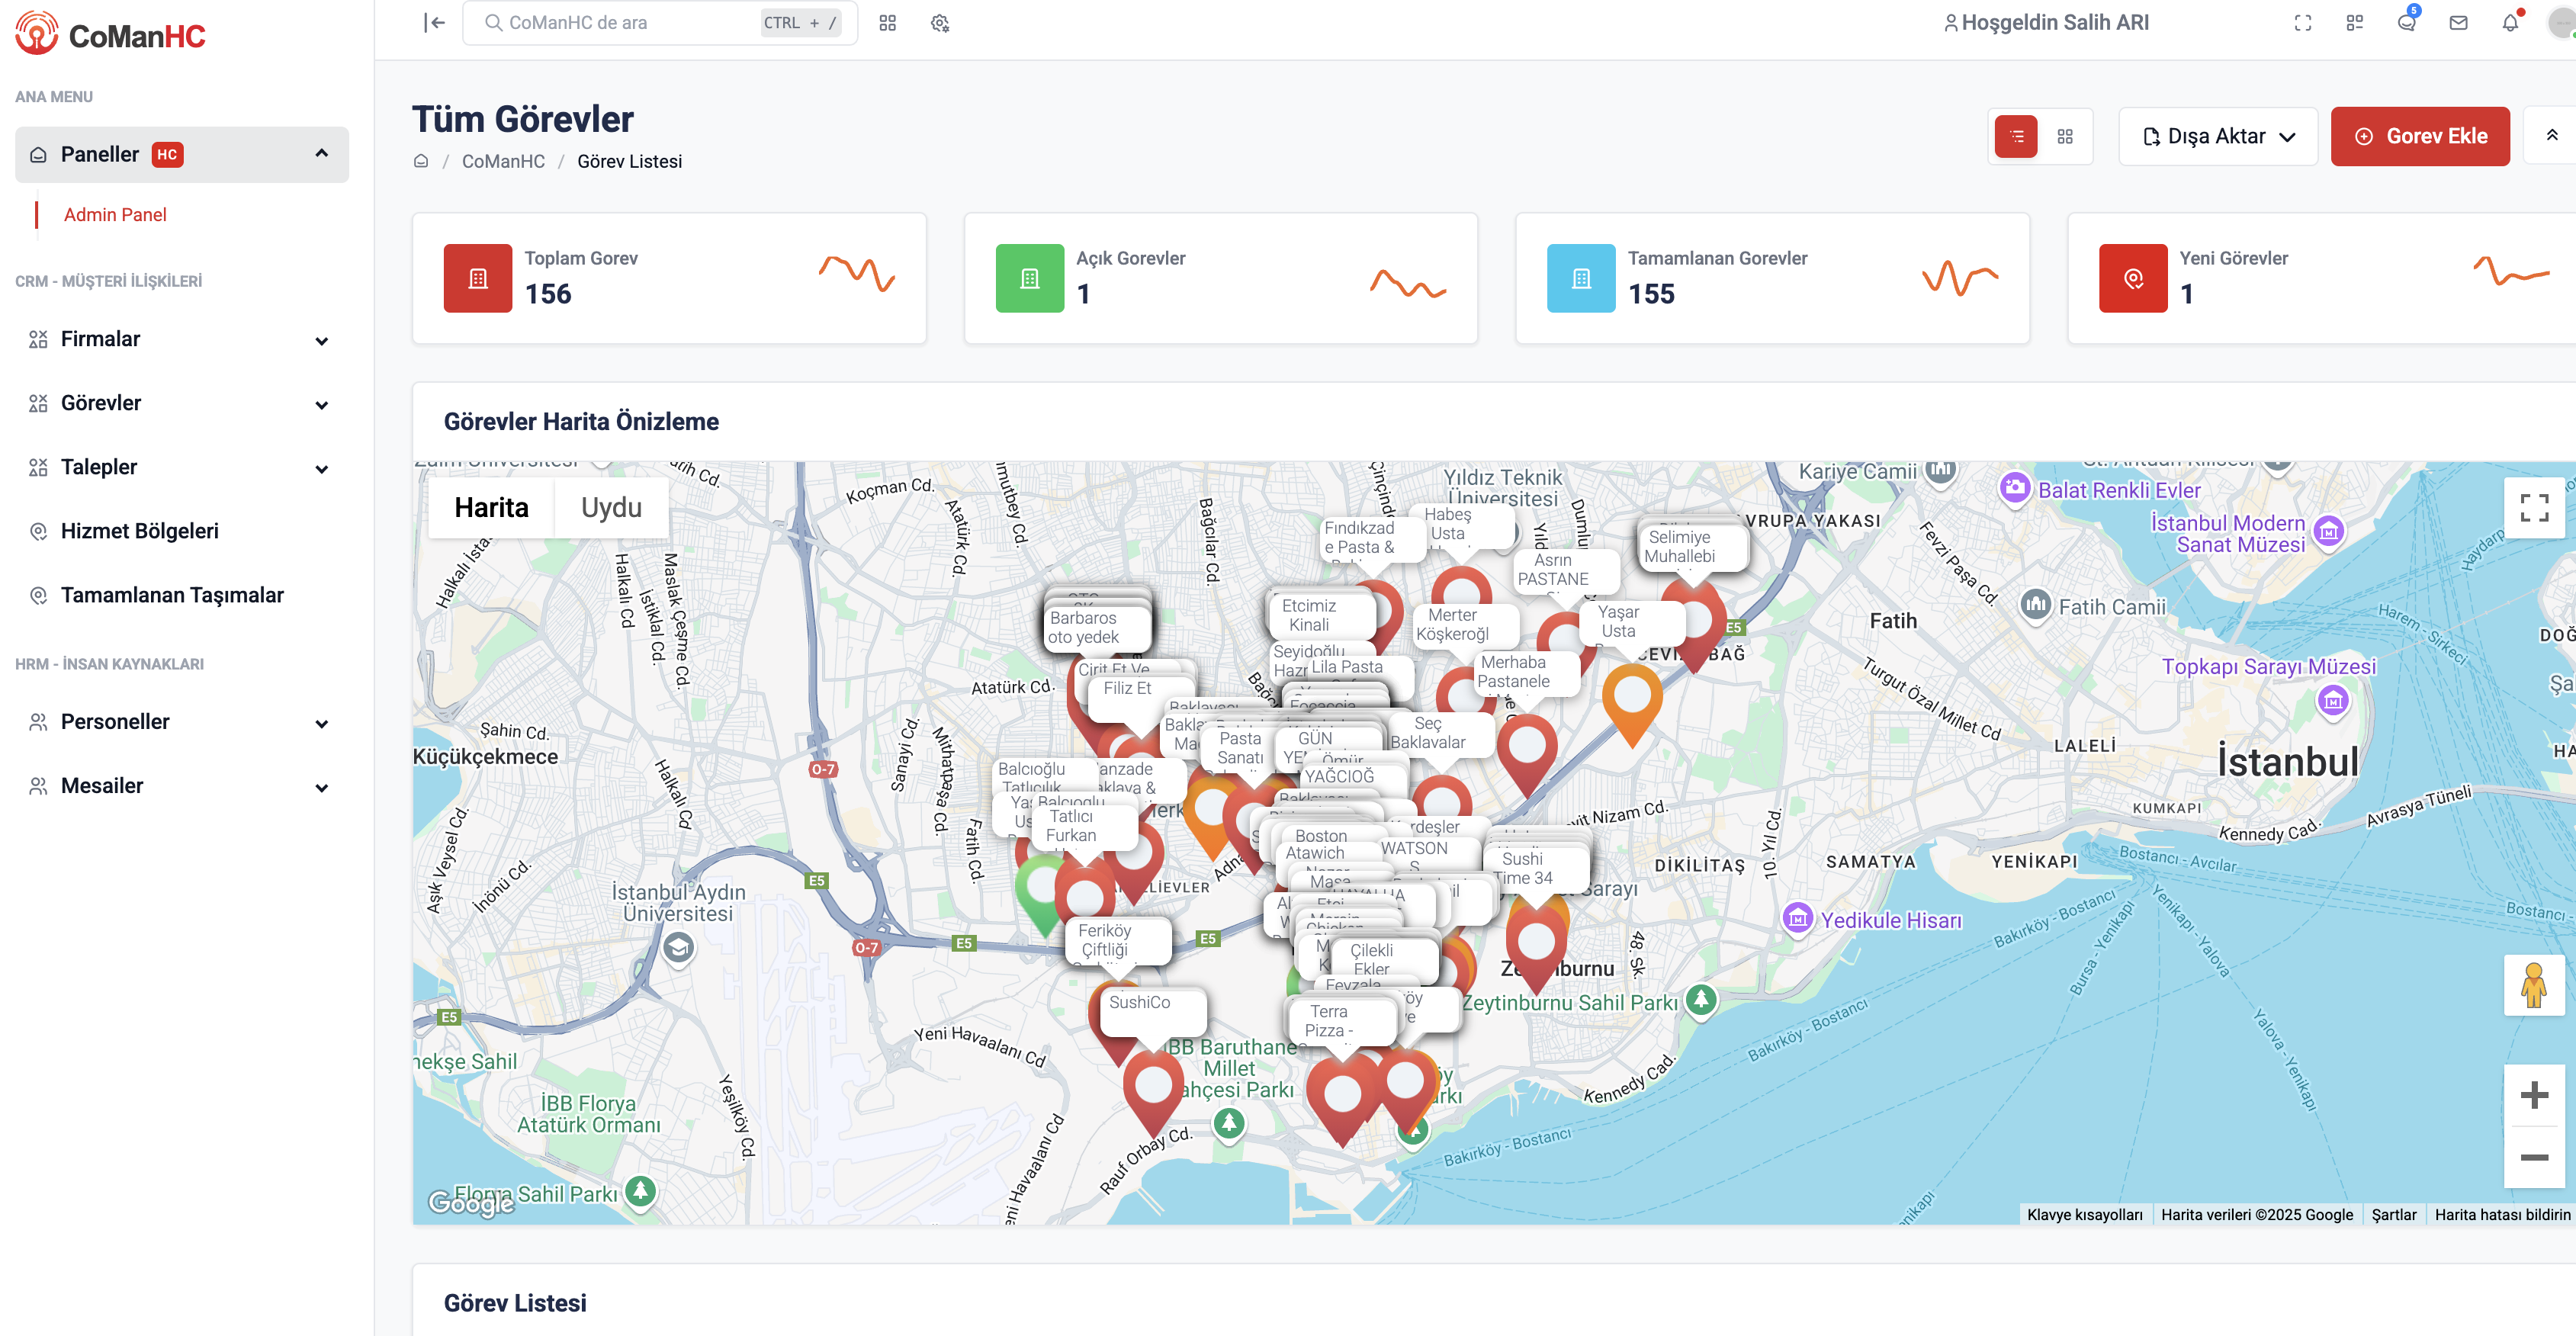Image resolution: width=2576 pixels, height=1336 pixels.
Task: Open the Dışa Aktar dropdown
Action: (x=2218, y=136)
